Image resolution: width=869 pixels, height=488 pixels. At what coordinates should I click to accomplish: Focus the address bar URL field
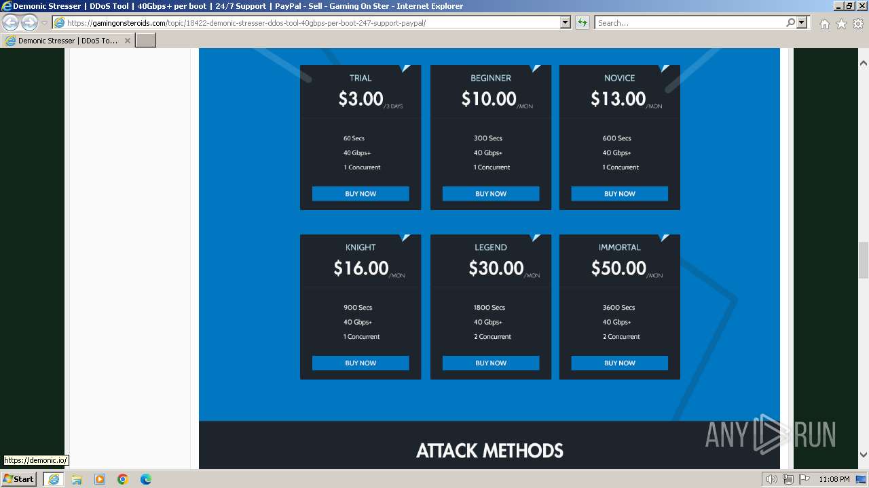point(312,22)
